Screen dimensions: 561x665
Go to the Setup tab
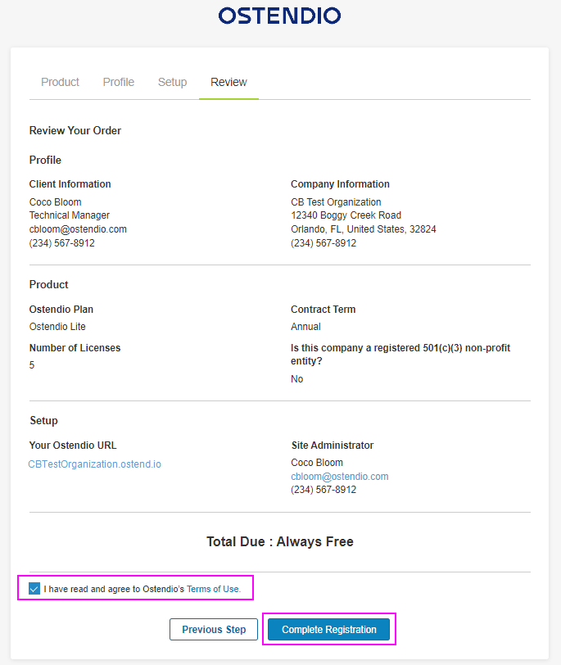coord(172,82)
